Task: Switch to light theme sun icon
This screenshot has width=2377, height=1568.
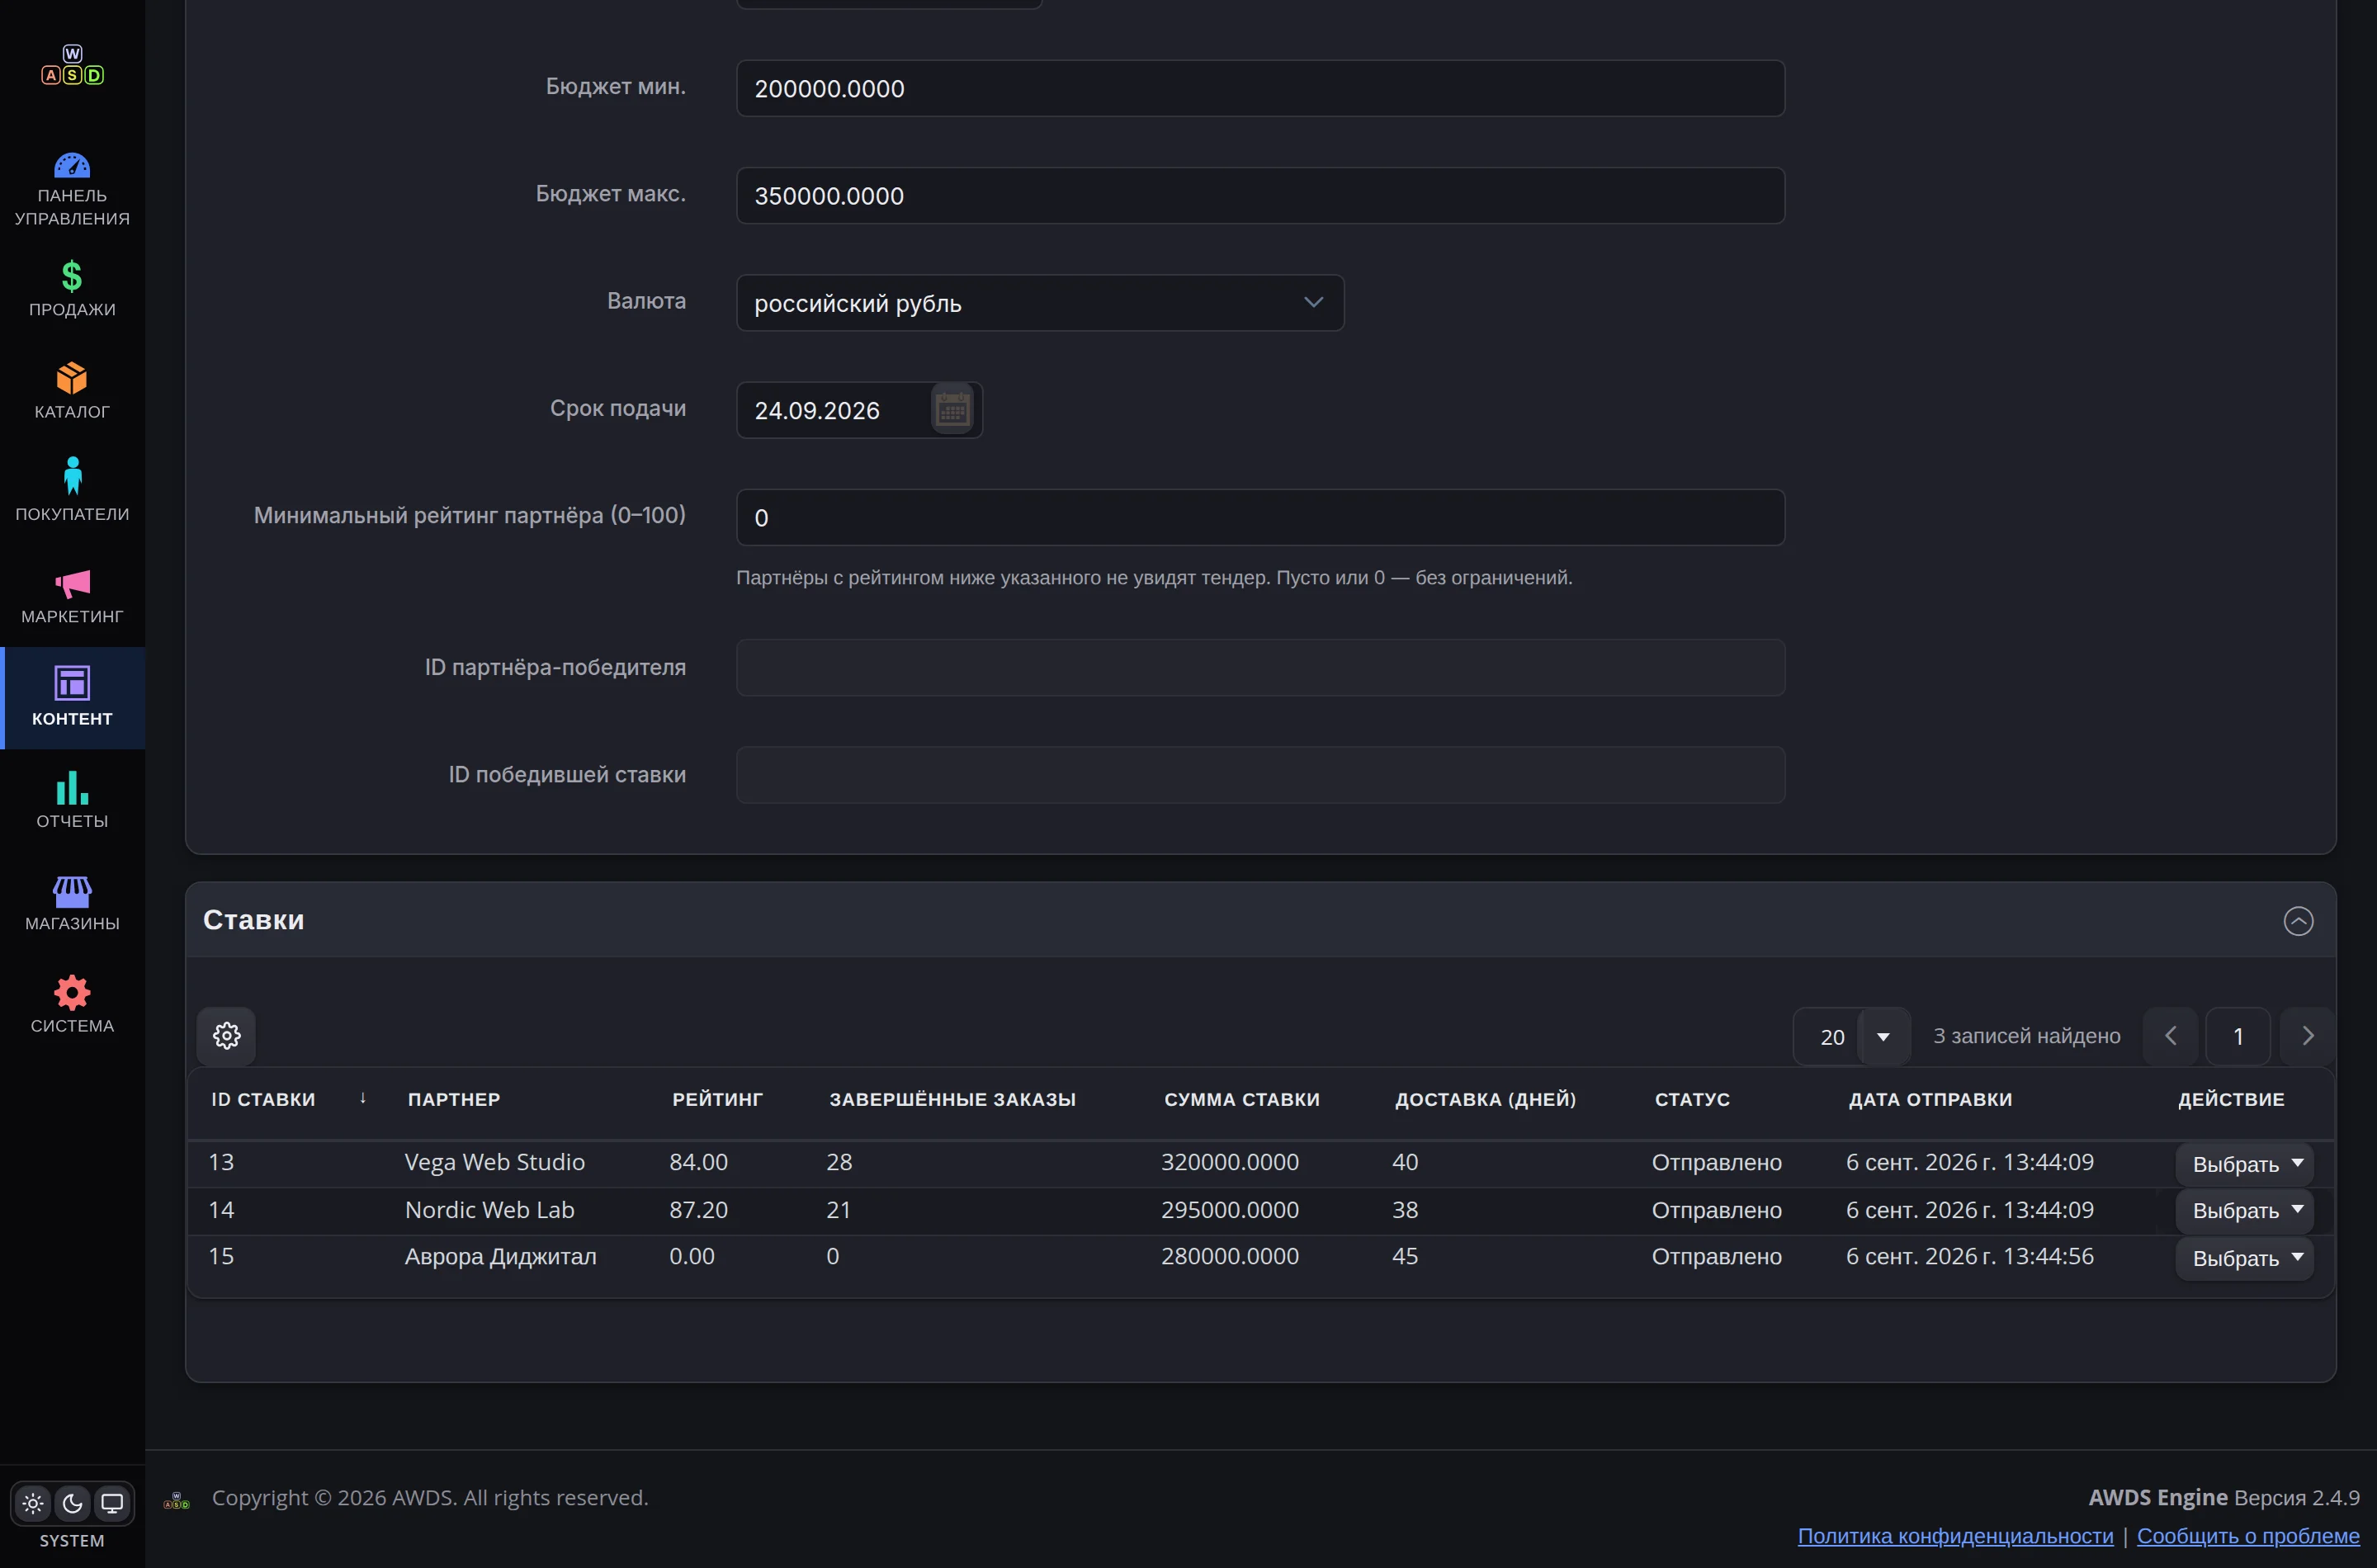Action: [x=33, y=1503]
